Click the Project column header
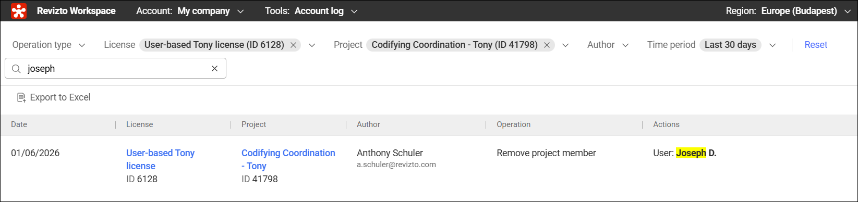858x202 pixels. (x=253, y=124)
